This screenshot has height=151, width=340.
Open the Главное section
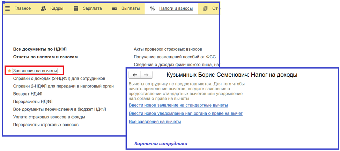(23, 9)
